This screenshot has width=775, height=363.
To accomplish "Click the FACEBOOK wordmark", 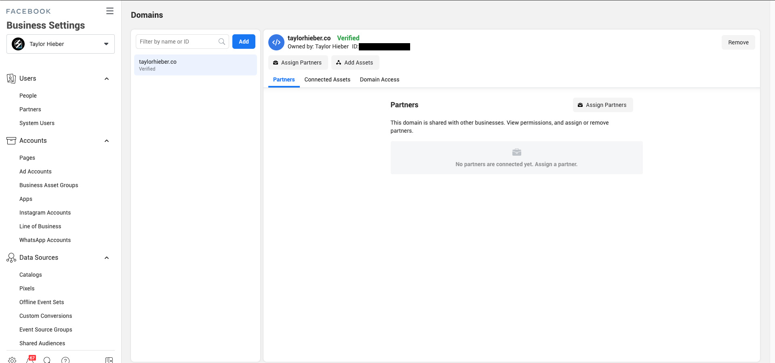I will pyautogui.click(x=28, y=11).
